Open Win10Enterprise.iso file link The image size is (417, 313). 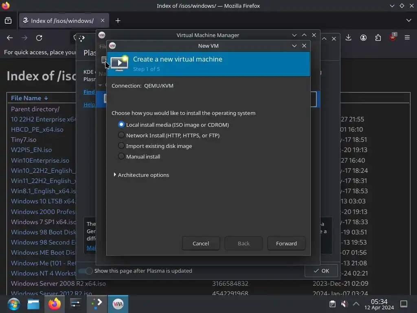point(40,161)
